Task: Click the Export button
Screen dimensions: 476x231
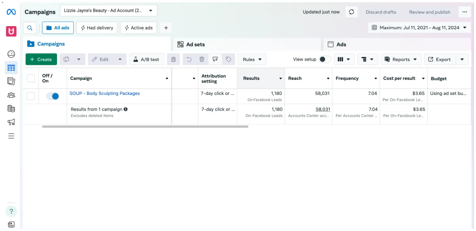Action: tap(440, 59)
